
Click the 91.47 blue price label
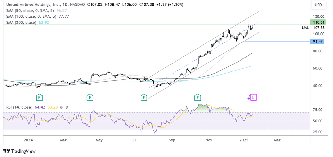317,41
